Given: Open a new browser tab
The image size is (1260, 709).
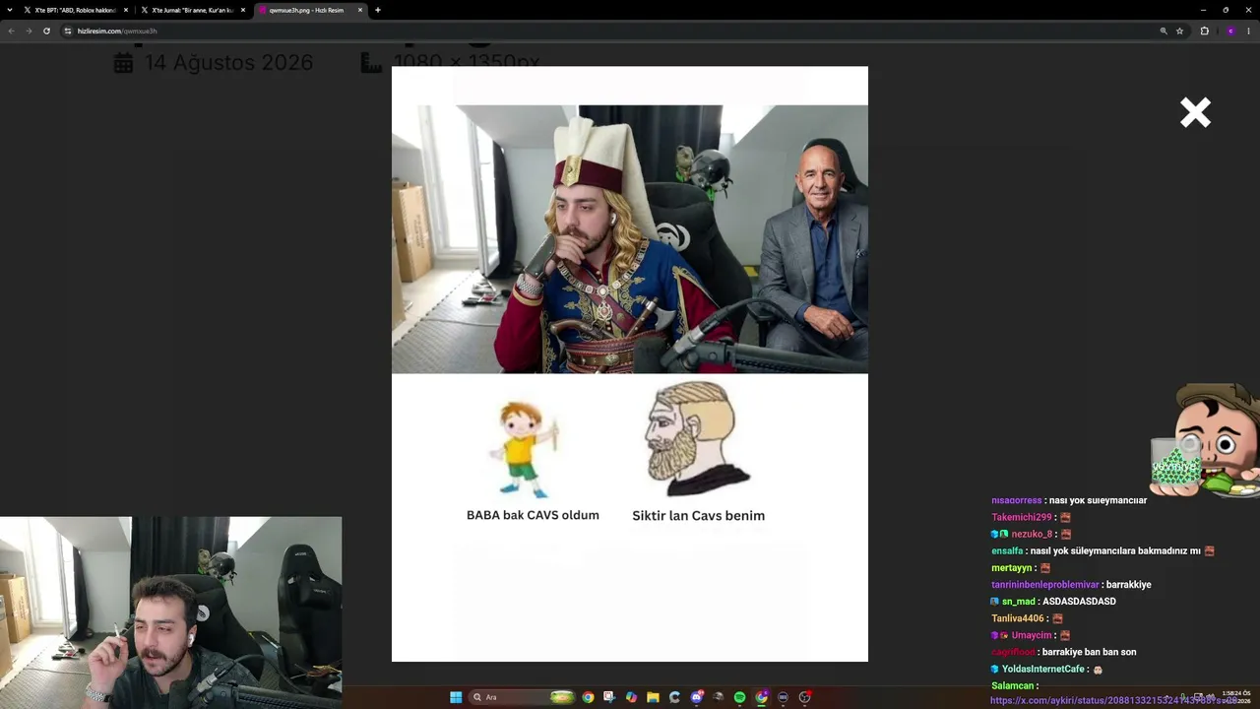Looking at the screenshot, I should coord(378,10).
